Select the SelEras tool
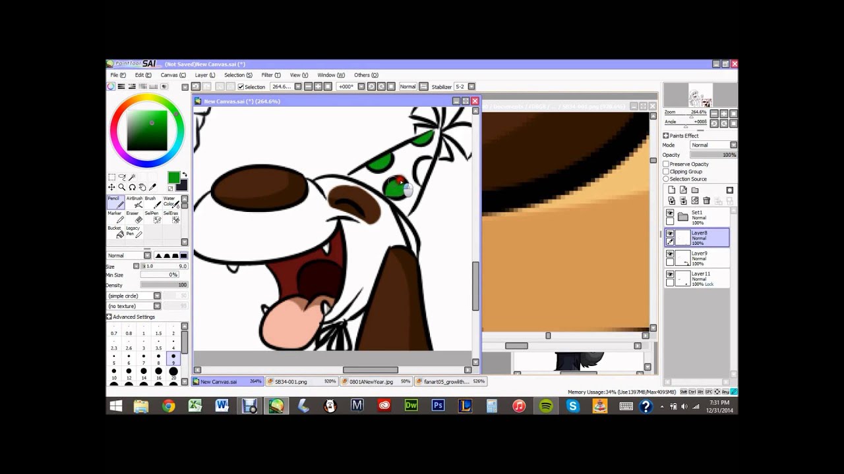 pyautogui.click(x=171, y=217)
